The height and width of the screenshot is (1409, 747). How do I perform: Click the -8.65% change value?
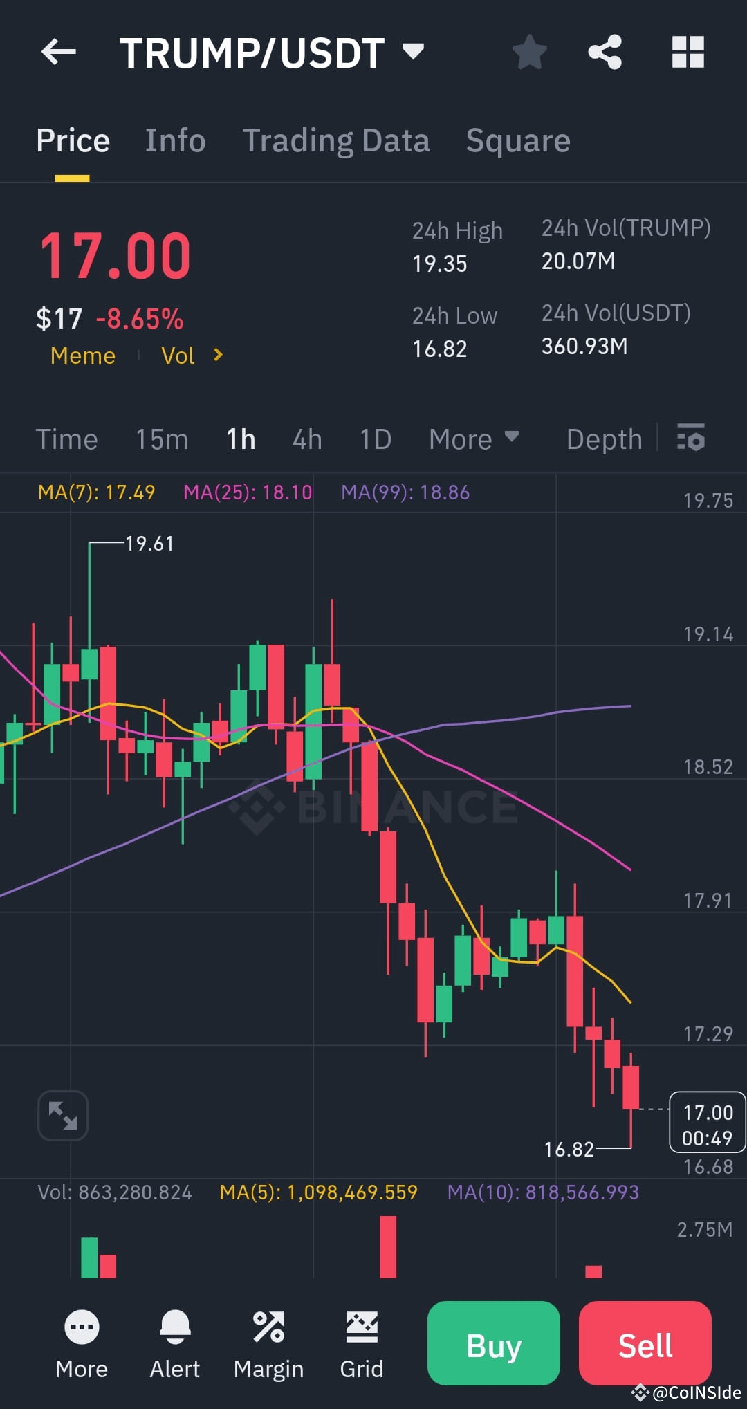coord(139,319)
